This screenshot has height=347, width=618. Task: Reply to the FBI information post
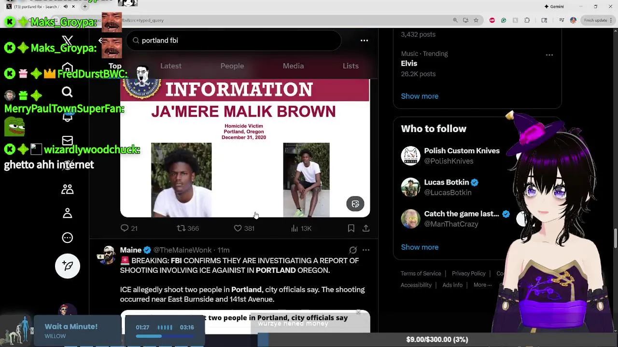129,228
